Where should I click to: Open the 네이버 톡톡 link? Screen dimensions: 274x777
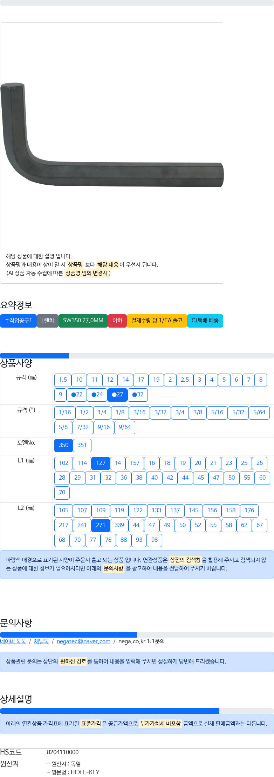pos(13,641)
